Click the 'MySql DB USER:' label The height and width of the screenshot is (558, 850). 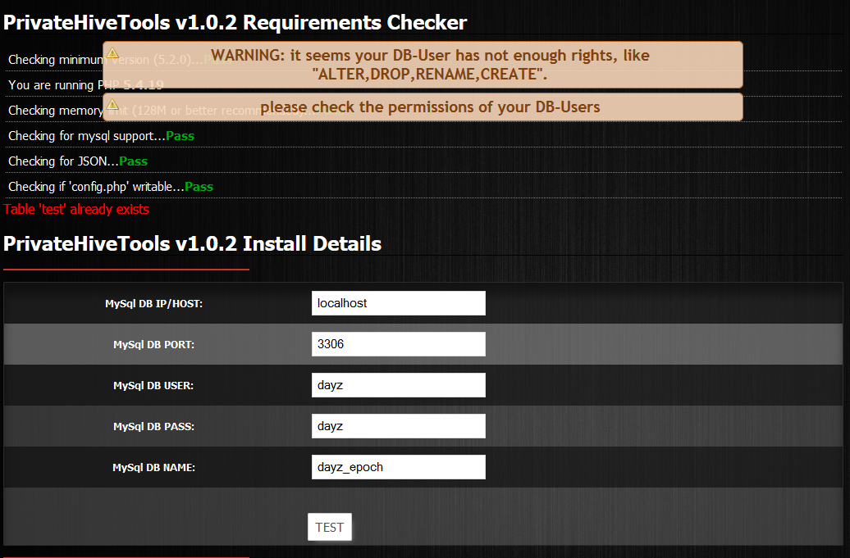click(x=153, y=386)
